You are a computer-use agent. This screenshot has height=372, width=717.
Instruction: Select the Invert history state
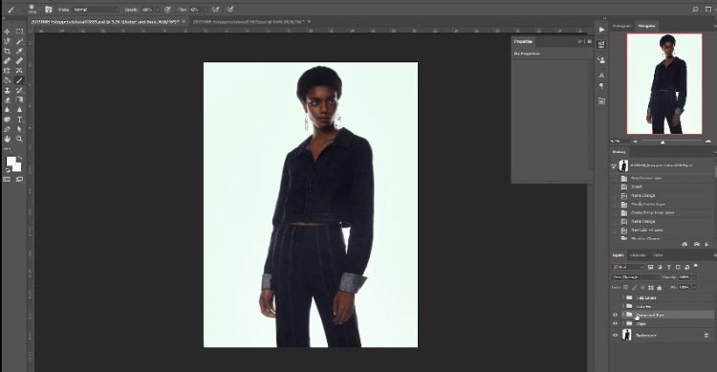[x=637, y=186]
